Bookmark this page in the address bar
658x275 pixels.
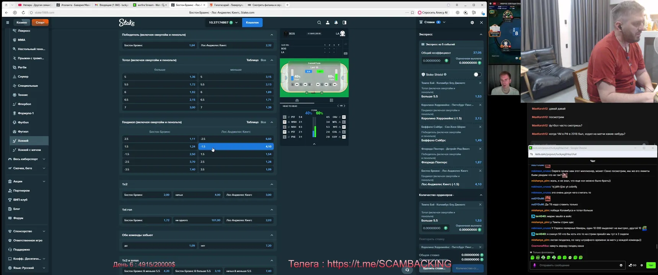412,13
